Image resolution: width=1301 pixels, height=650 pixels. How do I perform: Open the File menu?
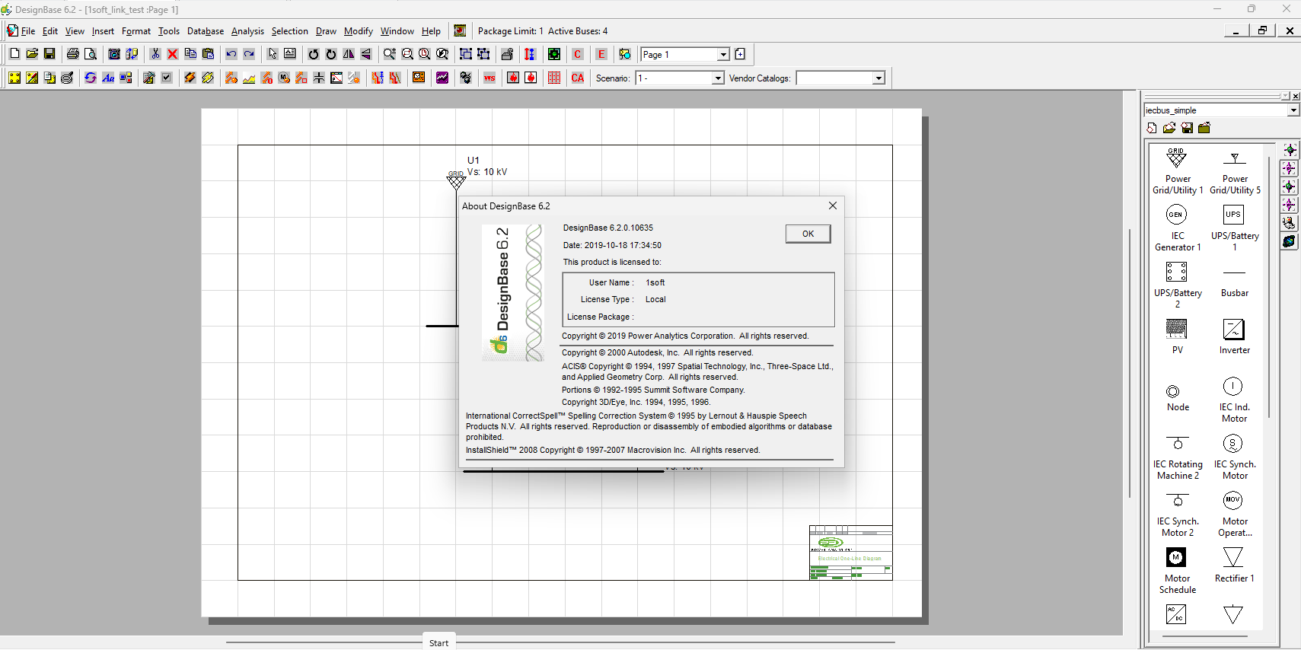28,31
